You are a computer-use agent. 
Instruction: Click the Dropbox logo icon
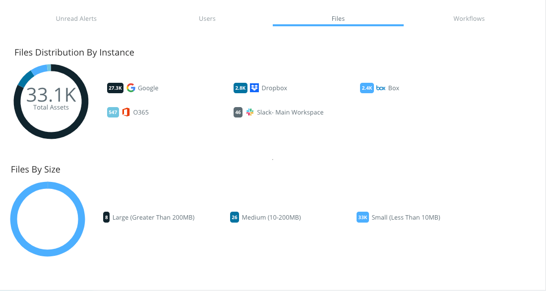(x=254, y=88)
